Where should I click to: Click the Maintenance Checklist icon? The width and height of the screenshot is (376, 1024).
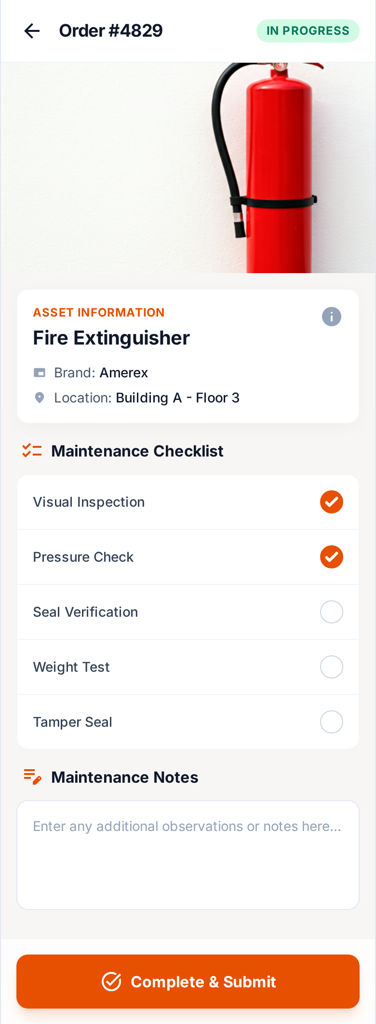click(x=32, y=451)
